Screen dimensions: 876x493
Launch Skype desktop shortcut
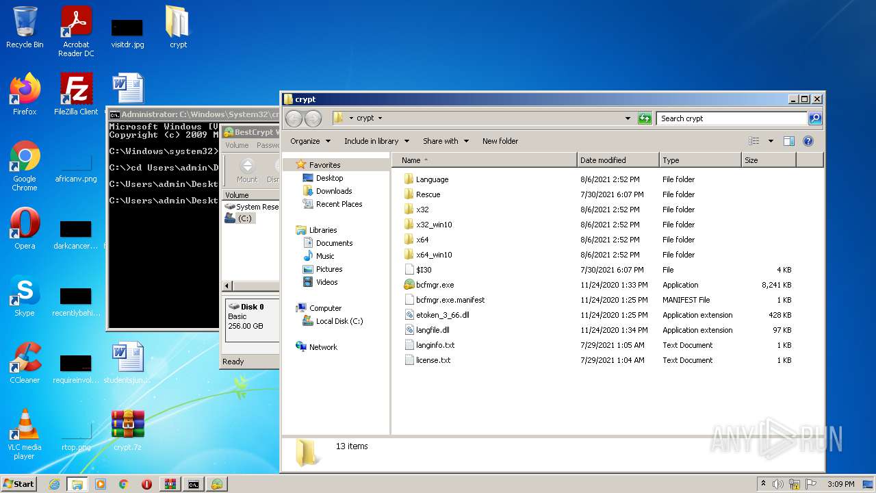25,296
